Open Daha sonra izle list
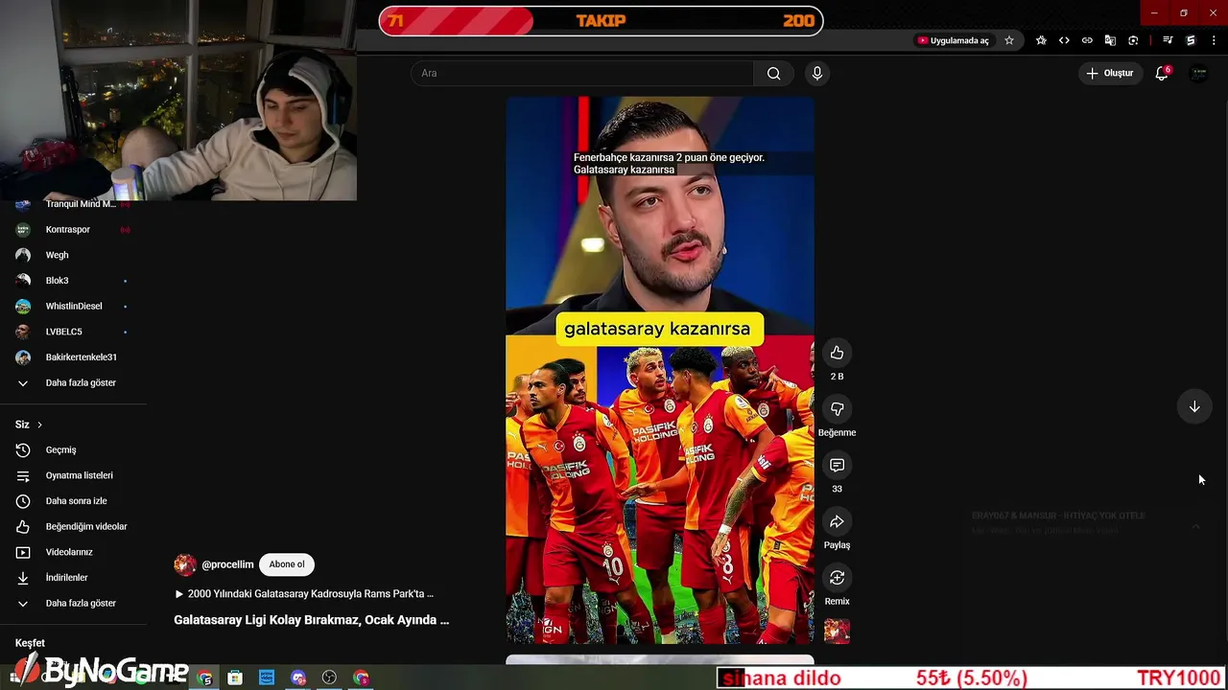Screen dimensions: 1228x690 pyautogui.click(x=74, y=501)
